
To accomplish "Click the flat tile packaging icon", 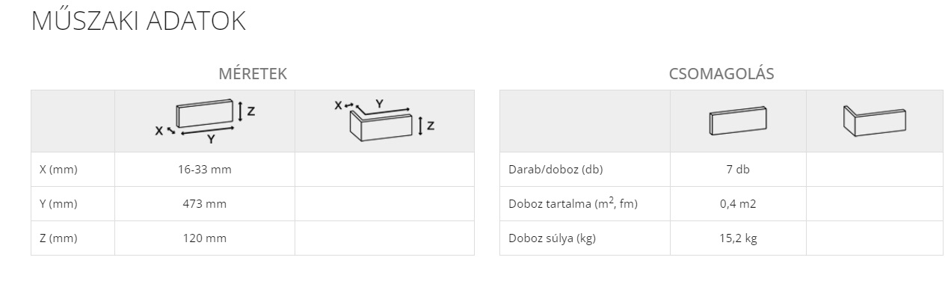I will pos(738,121).
